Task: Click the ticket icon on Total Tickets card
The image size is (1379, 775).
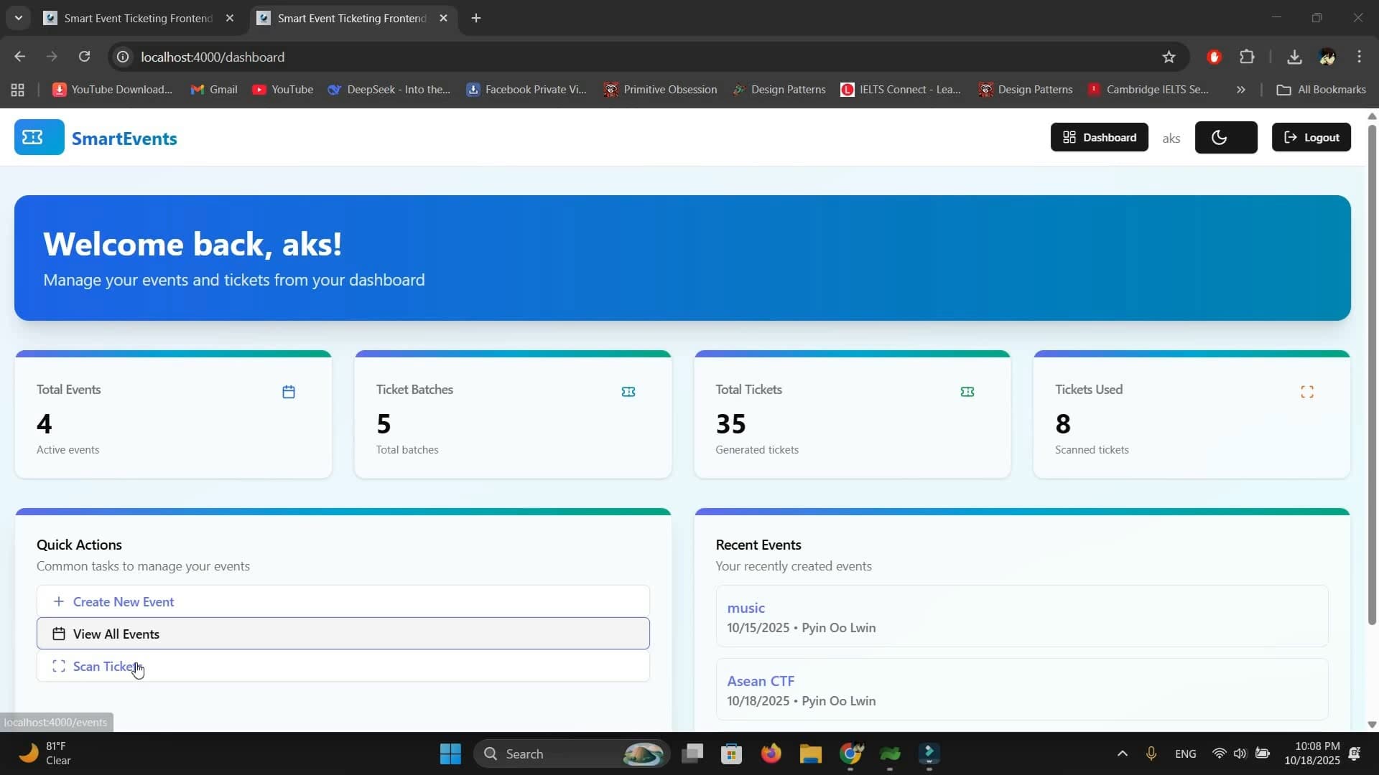Action: click(x=967, y=392)
